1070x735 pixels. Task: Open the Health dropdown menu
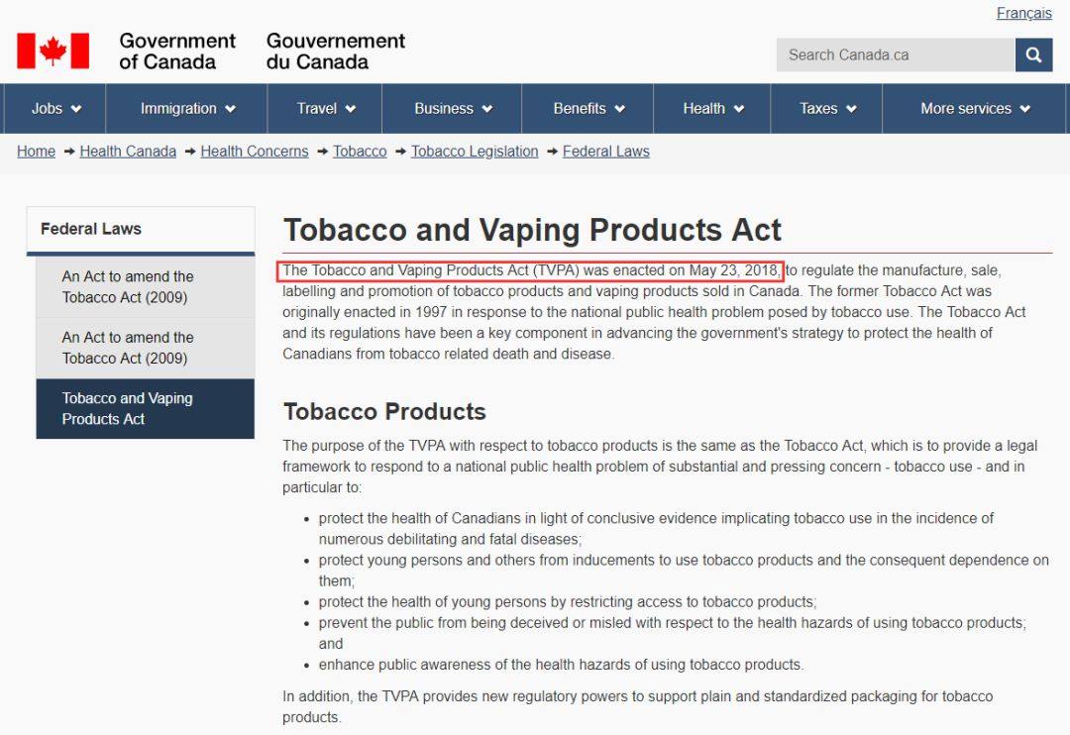[712, 109]
